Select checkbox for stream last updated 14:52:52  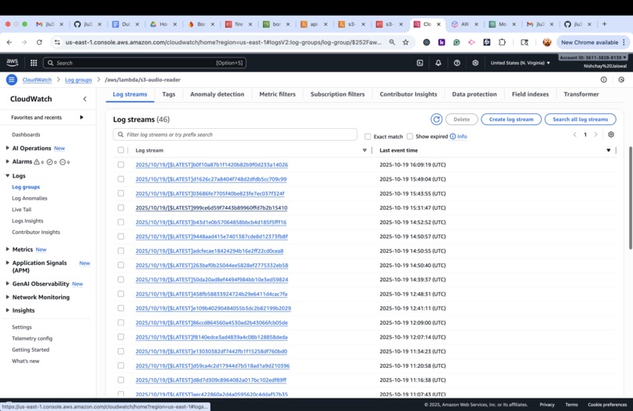pyautogui.click(x=121, y=222)
